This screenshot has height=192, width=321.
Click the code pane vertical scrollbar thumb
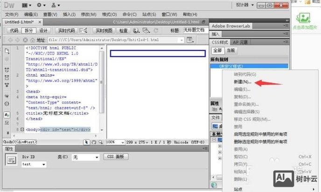point(102,82)
